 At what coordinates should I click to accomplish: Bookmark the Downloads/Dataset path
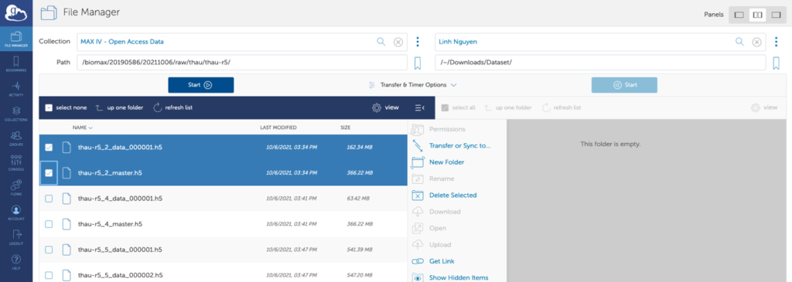click(x=776, y=63)
